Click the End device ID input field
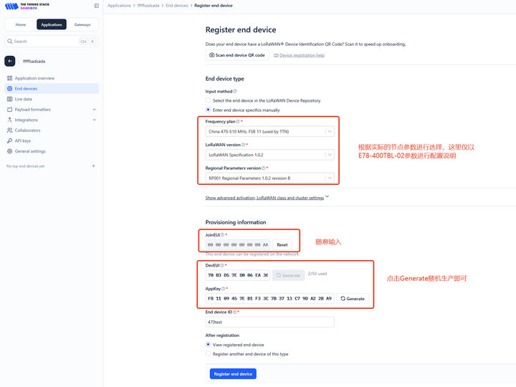 (269, 322)
